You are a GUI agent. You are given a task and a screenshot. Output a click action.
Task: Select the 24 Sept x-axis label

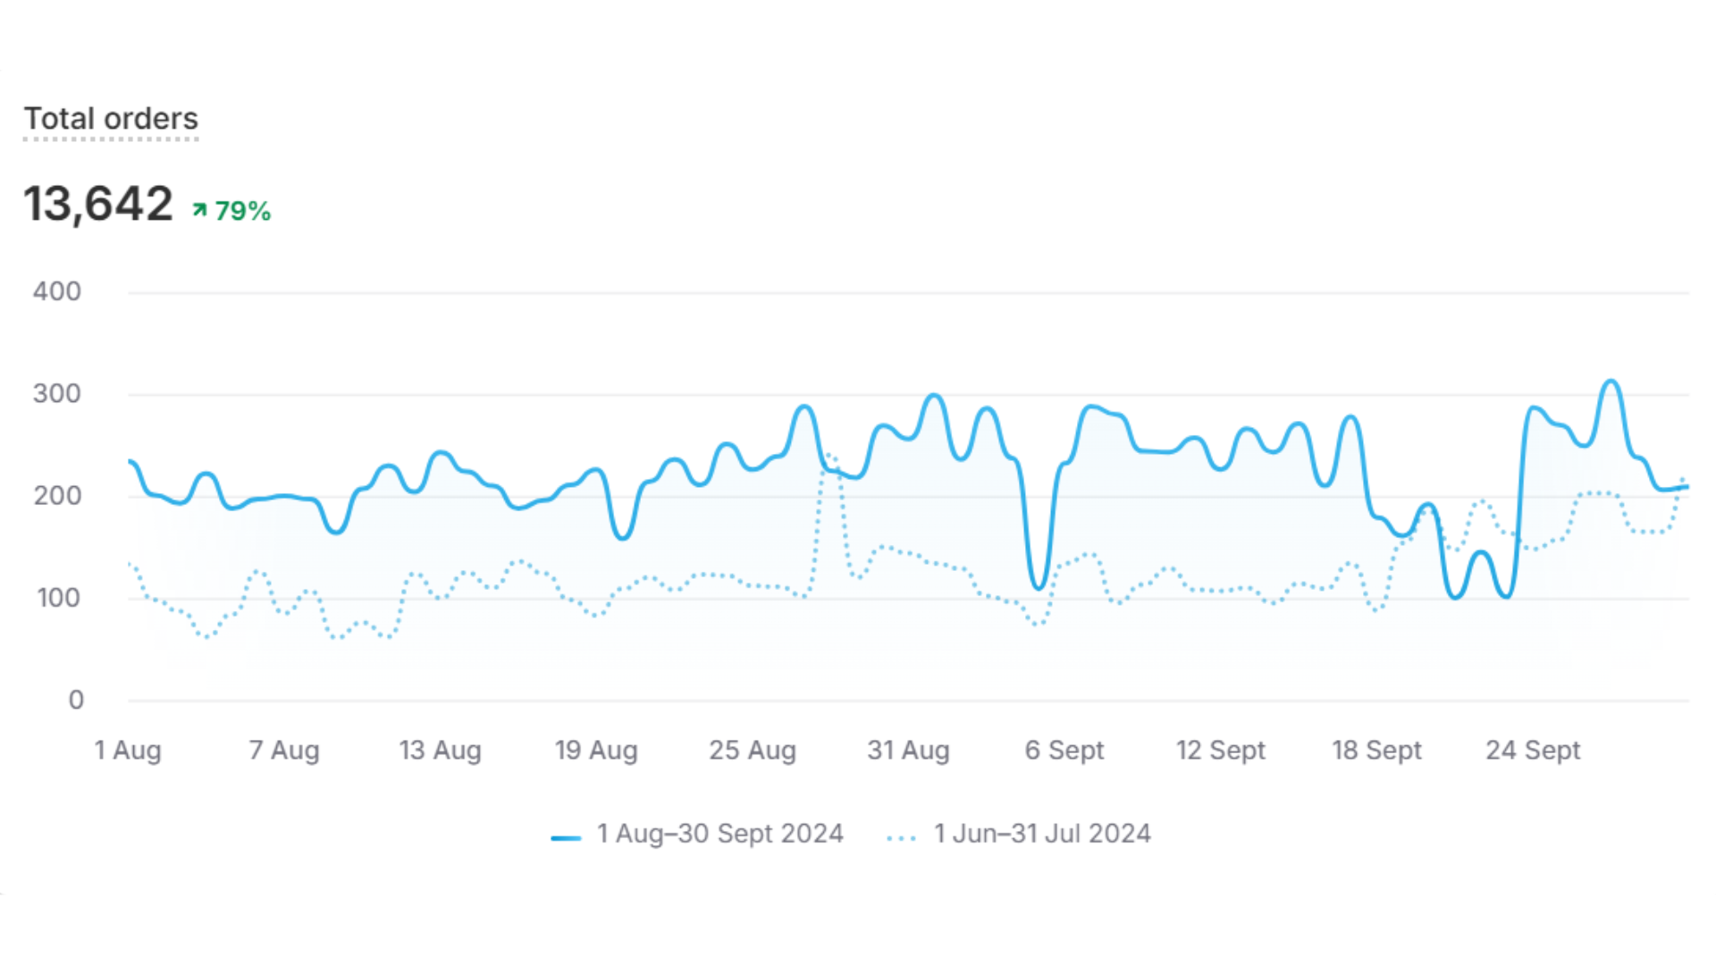1533,750
